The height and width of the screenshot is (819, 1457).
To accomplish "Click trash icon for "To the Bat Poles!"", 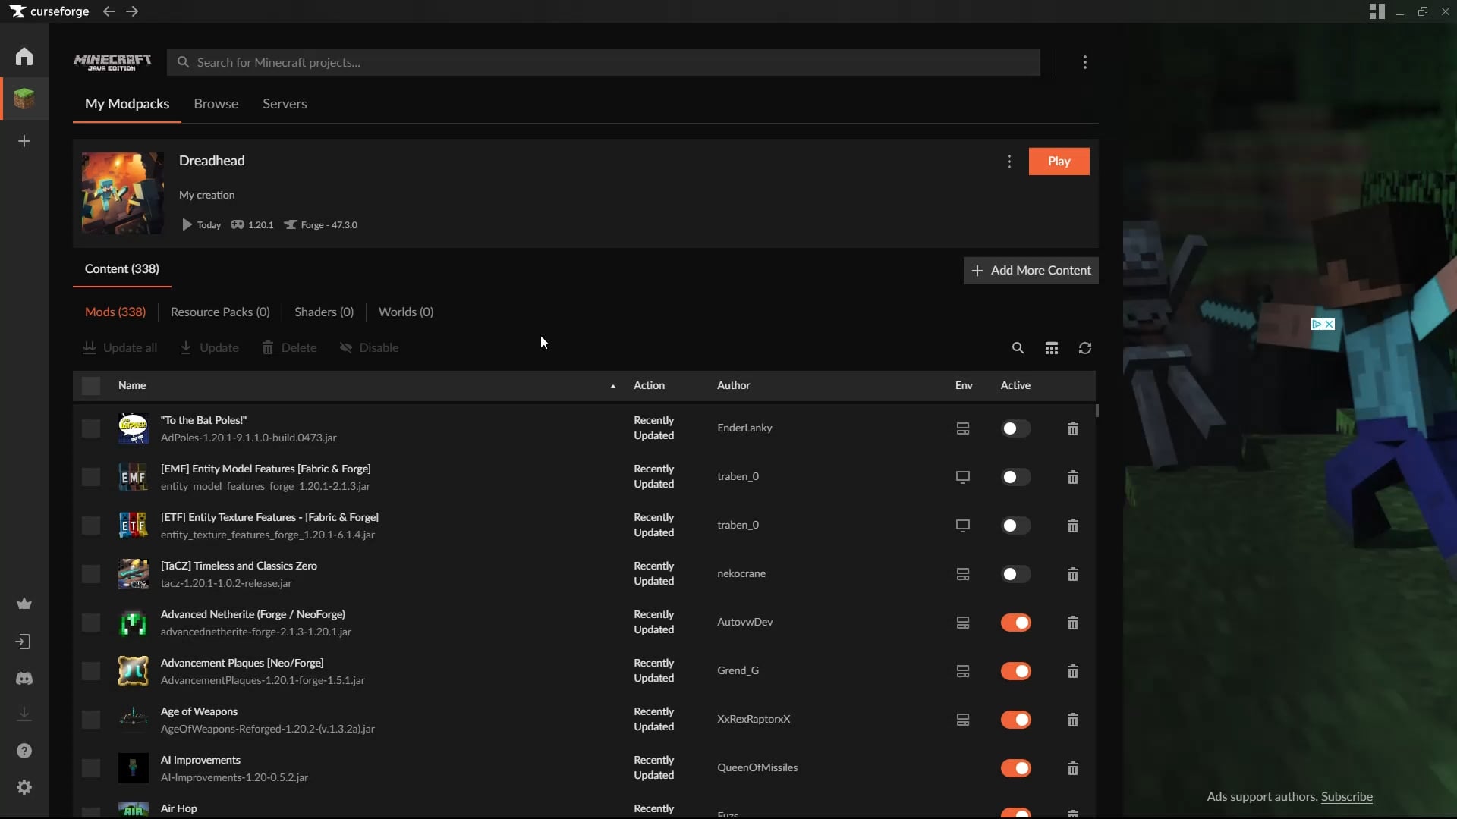I will 1073,428.
